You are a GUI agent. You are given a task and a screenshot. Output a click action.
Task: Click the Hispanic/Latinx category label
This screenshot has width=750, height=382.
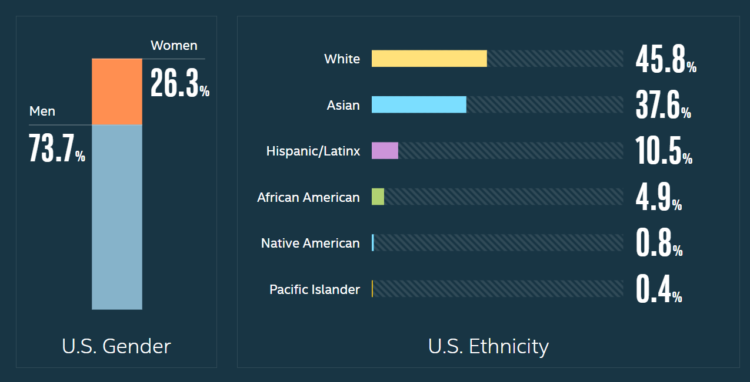313,151
